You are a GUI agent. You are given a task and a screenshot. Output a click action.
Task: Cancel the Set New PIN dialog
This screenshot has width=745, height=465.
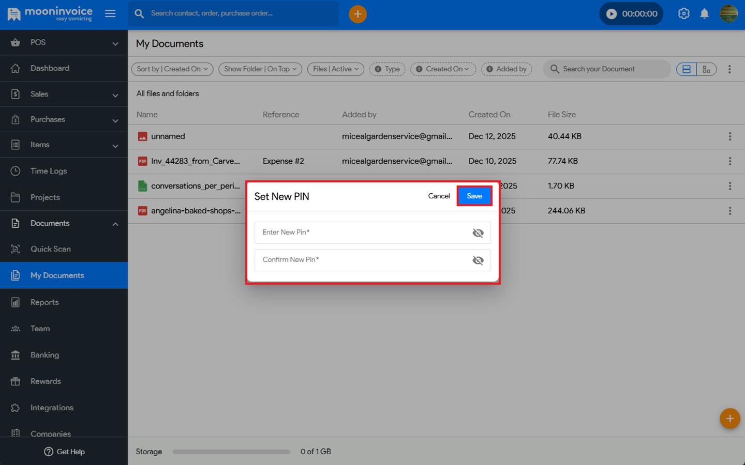[x=439, y=196]
